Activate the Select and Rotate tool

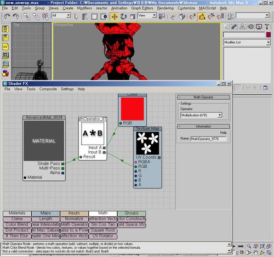[x=123, y=16]
